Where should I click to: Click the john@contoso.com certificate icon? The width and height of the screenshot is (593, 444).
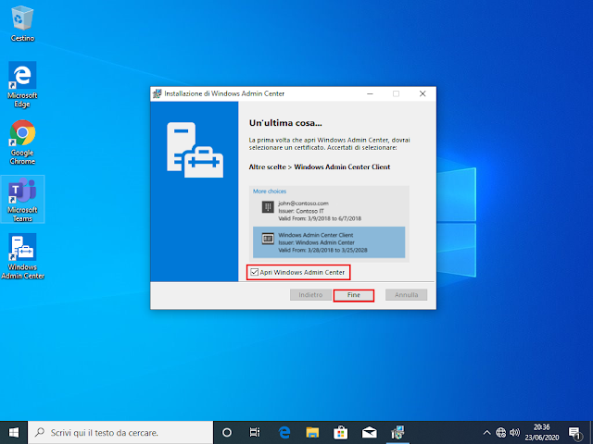[x=268, y=207]
